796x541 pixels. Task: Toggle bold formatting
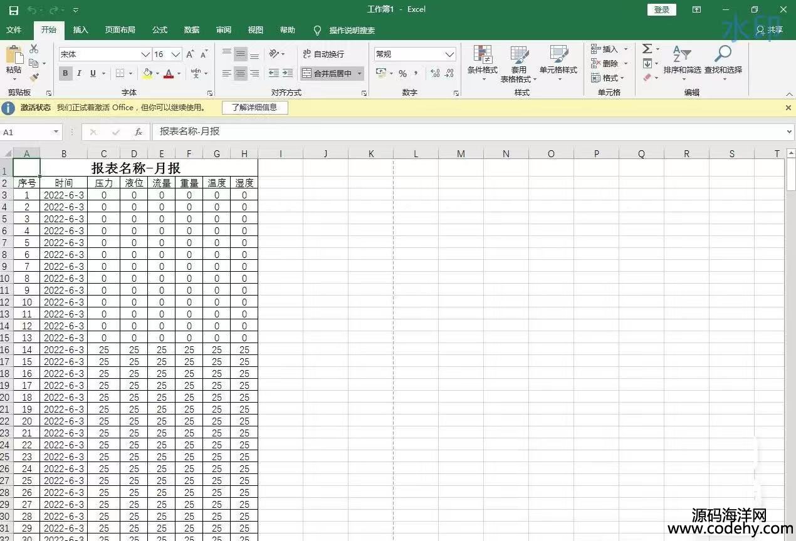pos(65,73)
